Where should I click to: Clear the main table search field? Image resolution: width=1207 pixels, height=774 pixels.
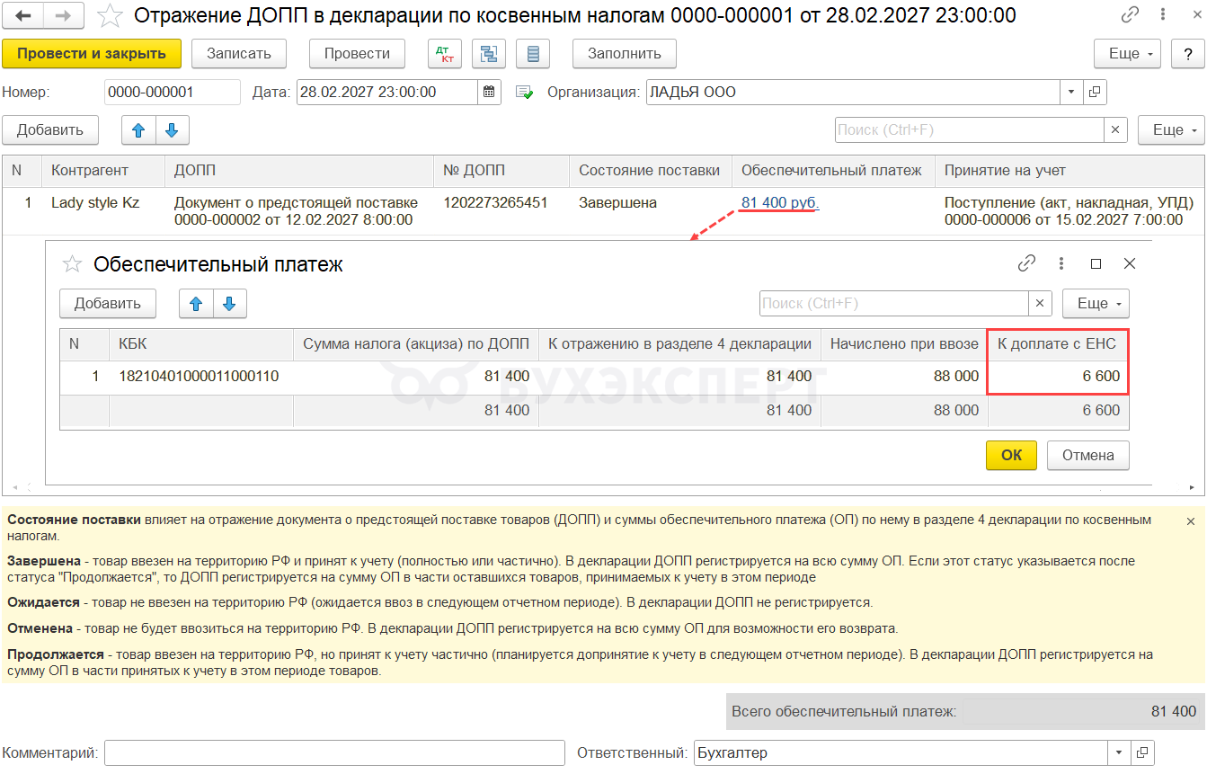[x=1115, y=129]
